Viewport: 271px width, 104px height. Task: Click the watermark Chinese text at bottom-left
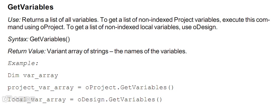[x=25, y=99]
